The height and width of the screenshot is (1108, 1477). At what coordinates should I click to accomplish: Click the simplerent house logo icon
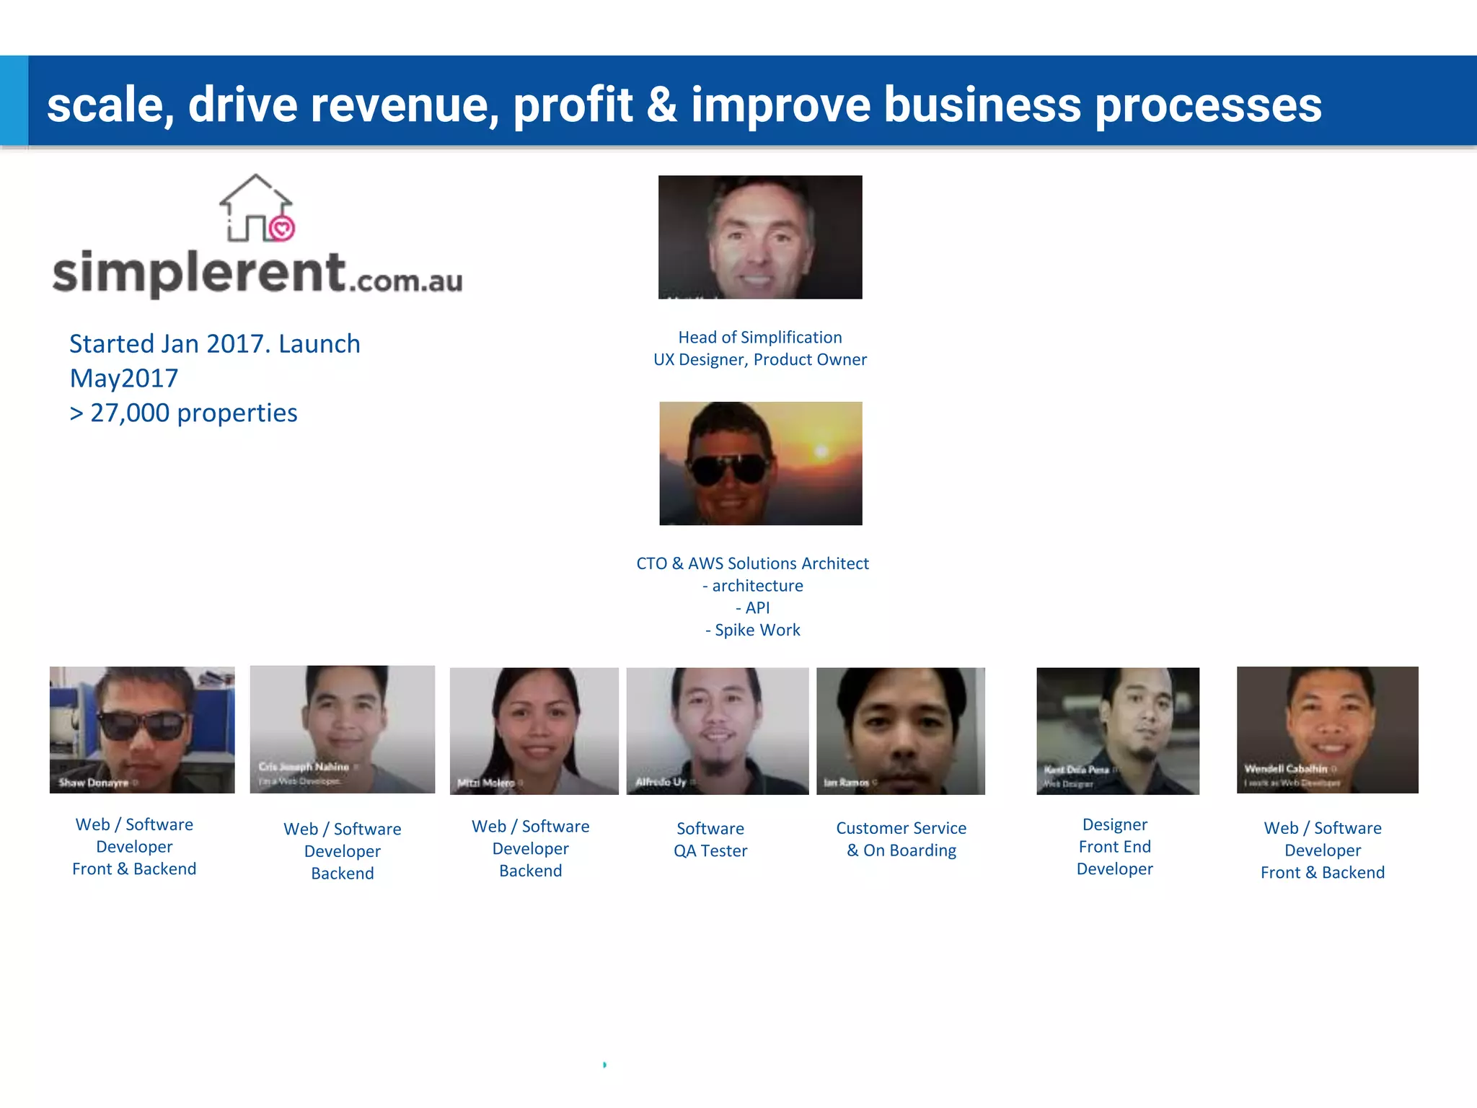tap(257, 208)
